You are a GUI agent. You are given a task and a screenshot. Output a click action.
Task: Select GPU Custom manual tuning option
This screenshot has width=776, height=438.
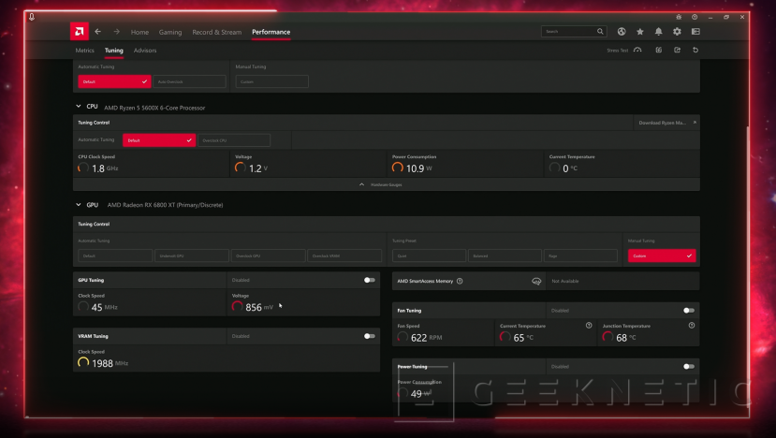pyautogui.click(x=662, y=255)
